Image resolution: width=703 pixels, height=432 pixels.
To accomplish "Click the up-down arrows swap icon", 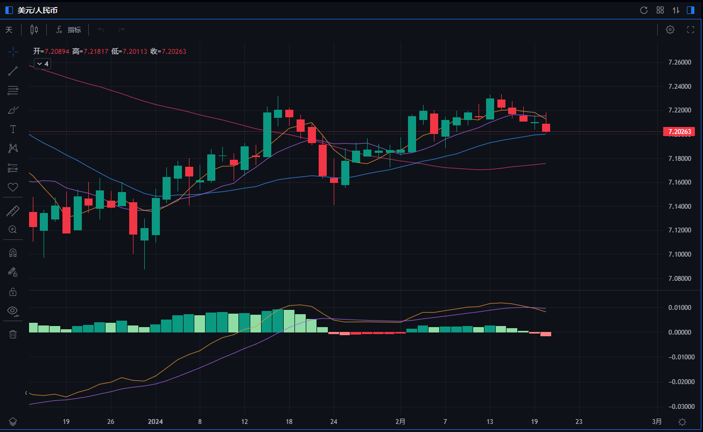I will [x=676, y=10].
